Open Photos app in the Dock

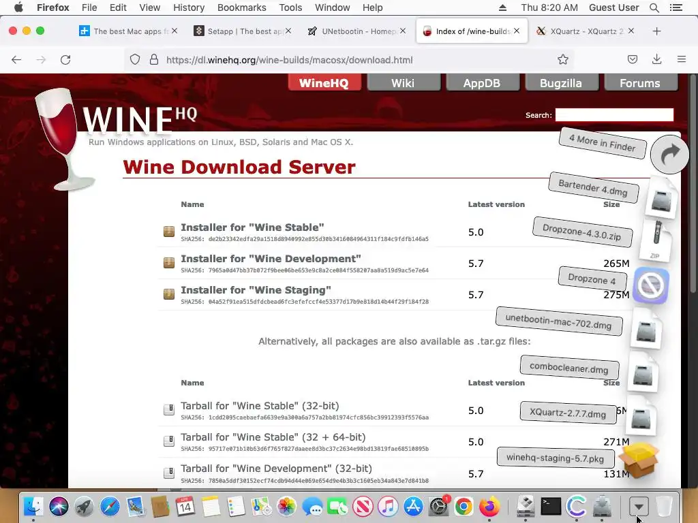click(287, 506)
